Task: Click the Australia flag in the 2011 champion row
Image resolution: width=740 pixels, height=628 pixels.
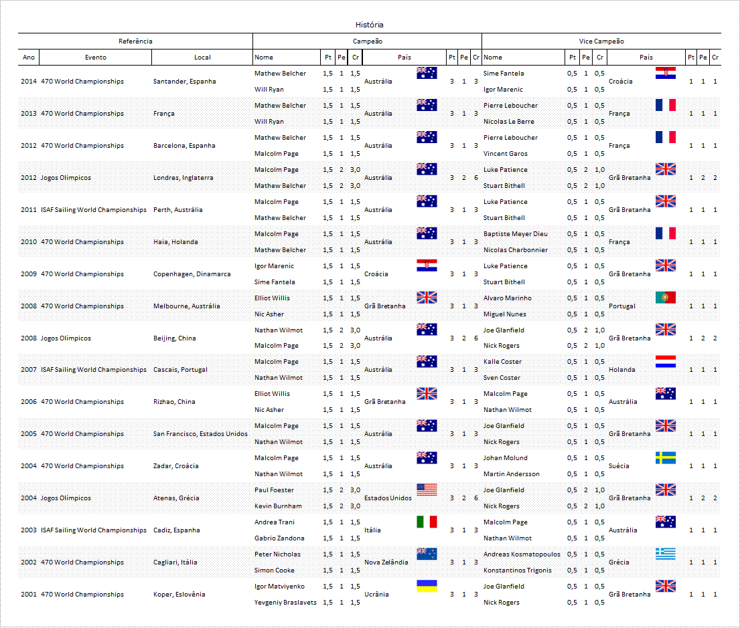Action: (x=427, y=201)
